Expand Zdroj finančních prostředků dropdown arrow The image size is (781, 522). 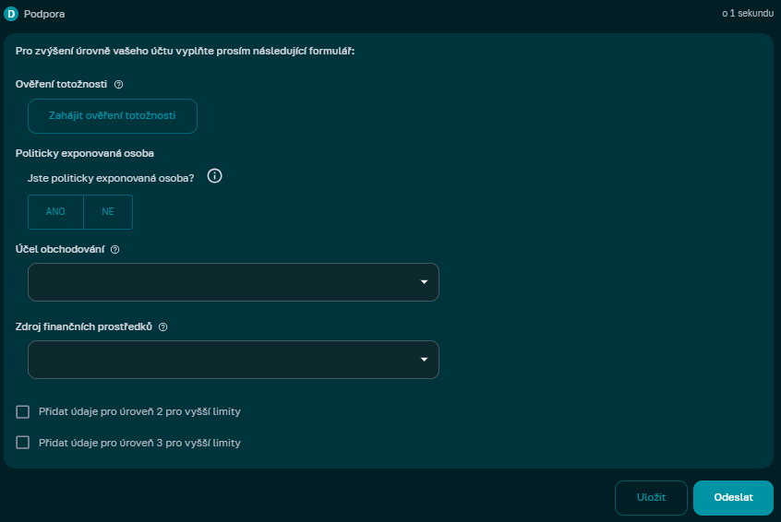coord(424,360)
